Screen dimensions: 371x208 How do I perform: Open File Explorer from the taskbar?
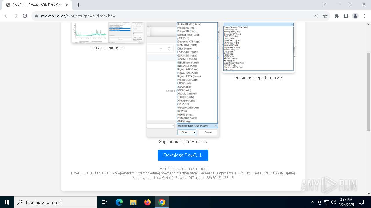(133, 202)
